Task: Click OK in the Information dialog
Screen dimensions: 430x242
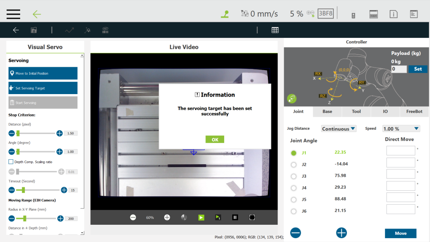Action: click(x=215, y=139)
